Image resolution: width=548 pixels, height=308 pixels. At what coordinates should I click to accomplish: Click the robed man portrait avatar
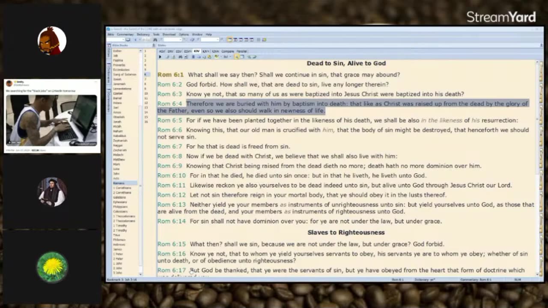[x=52, y=192]
